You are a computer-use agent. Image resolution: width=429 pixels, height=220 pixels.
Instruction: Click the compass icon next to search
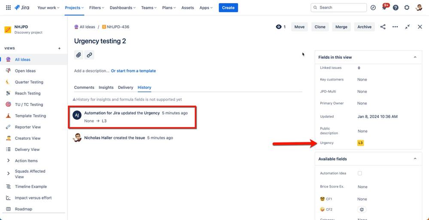pos(373,8)
